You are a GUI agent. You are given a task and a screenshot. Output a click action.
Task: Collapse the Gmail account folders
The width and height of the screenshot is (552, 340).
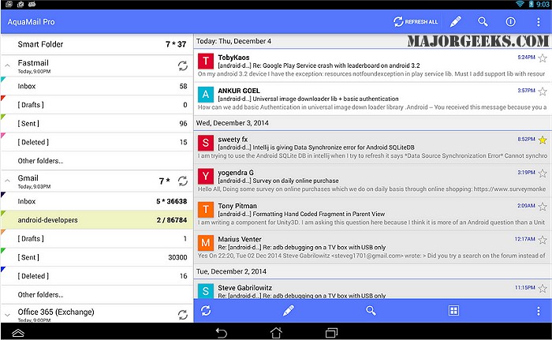click(7, 181)
